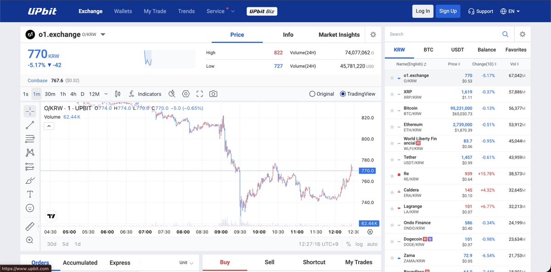The image size is (551, 272).
Task: Select the trend line drawing tool
Action: click(x=30, y=125)
